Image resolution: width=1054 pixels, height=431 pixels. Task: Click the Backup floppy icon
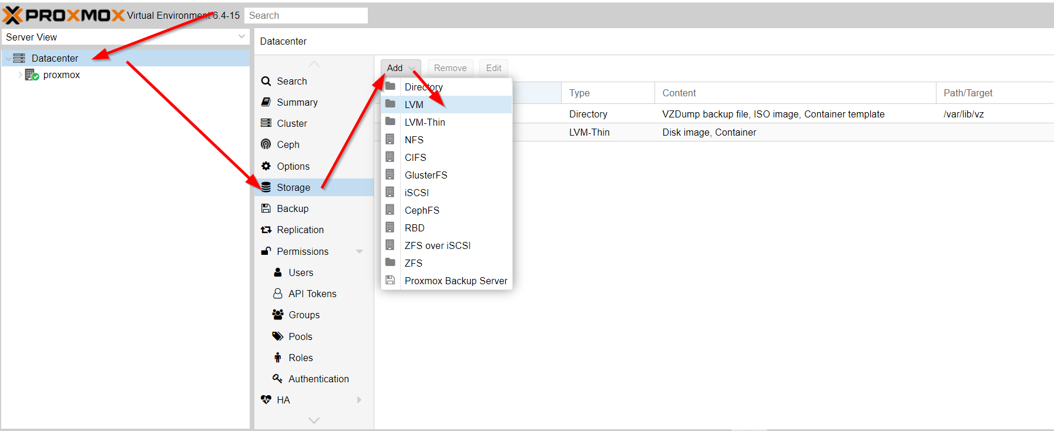[266, 208]
